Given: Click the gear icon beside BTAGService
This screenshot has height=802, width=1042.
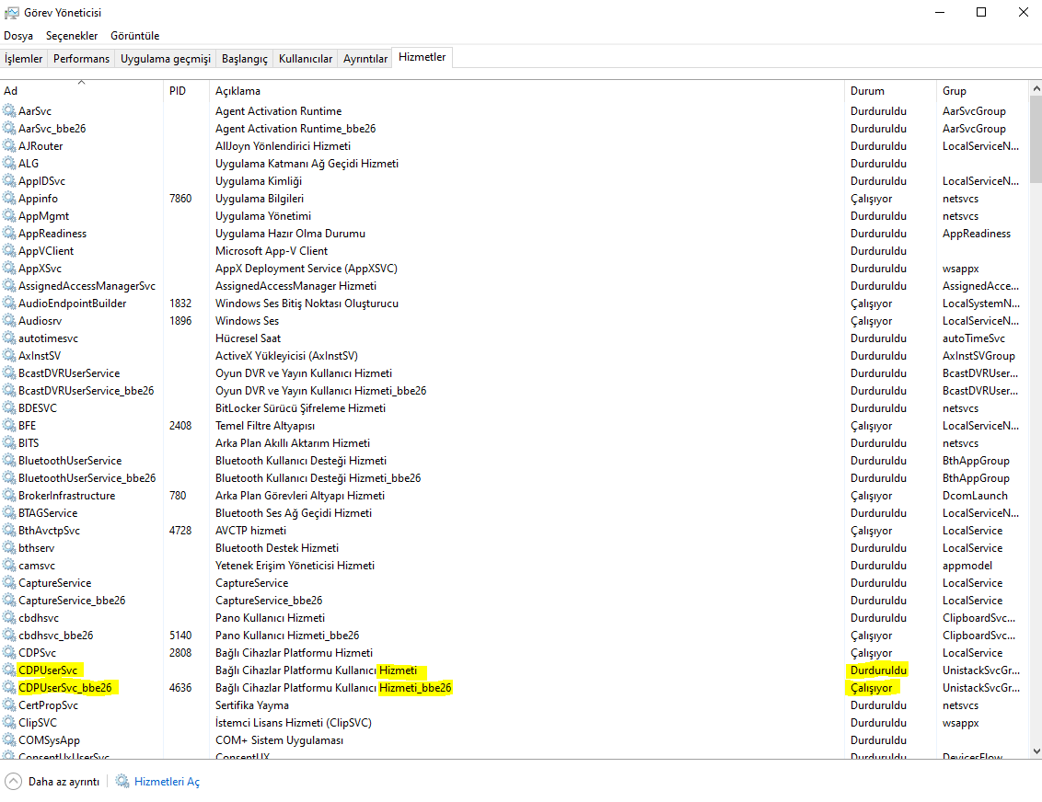Looking at the screenshot, I should pyautogui.click(x=9, y=513).
